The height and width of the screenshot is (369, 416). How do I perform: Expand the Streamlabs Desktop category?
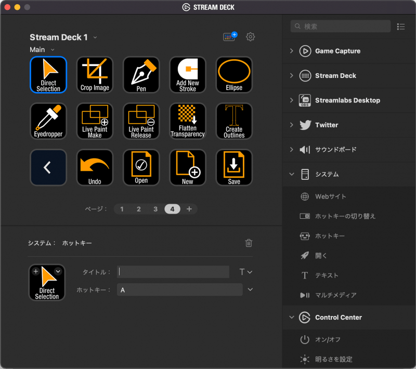[292, 100]
